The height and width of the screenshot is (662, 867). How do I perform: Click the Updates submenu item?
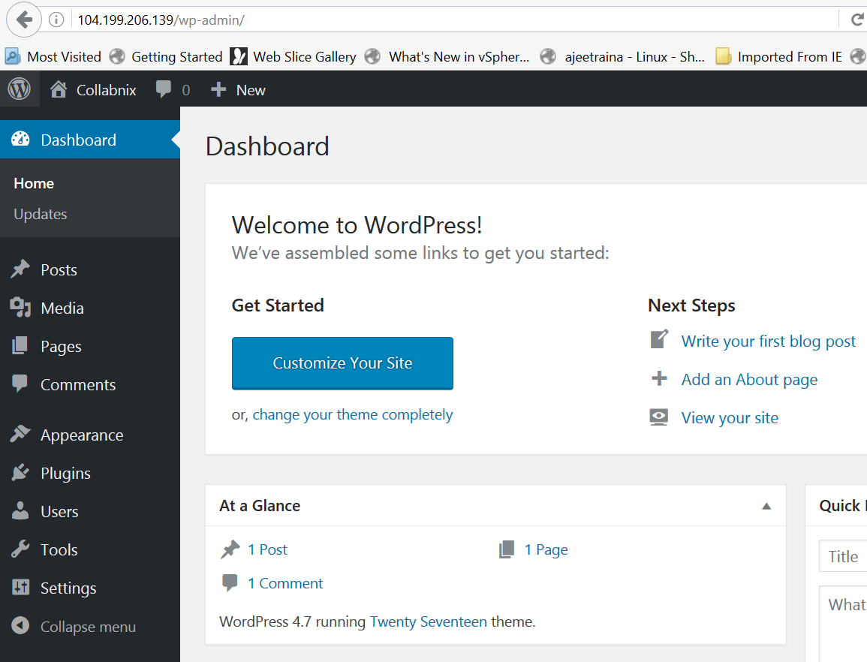point(41,215)
